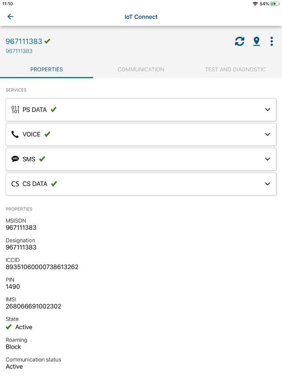Click the PS DATA binary service icon
Screen dimensions: 282x377
pyautogui.click(x=15, y=109)
